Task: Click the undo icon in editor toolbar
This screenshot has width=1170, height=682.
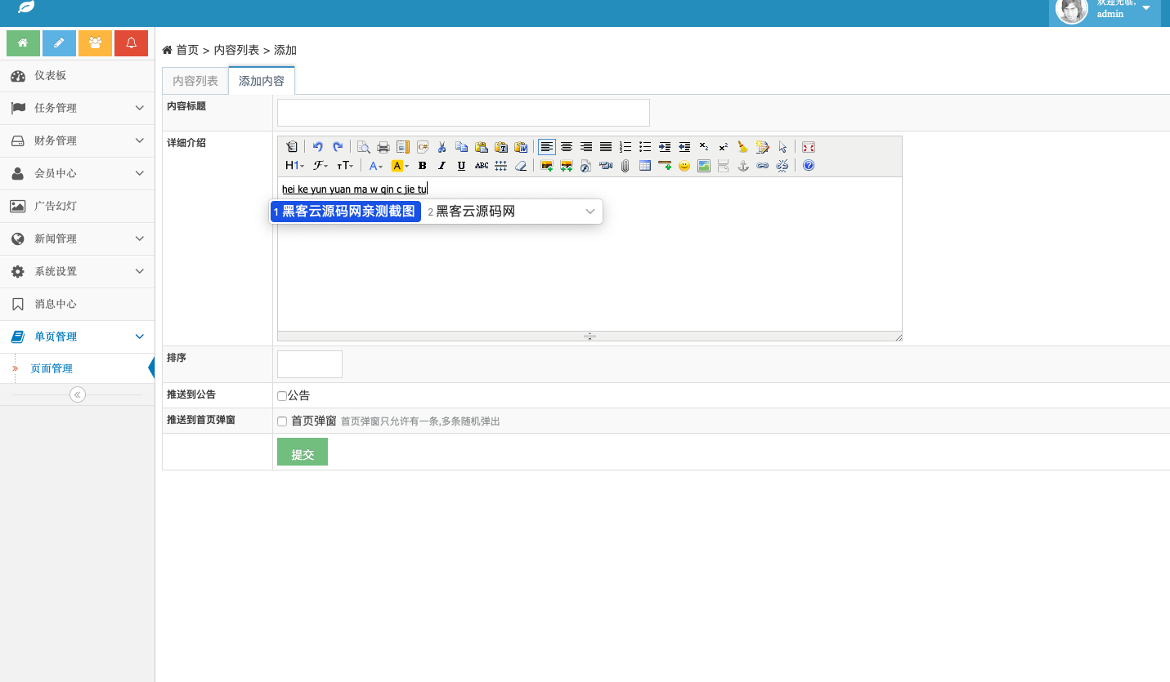Action: (317, 147)
